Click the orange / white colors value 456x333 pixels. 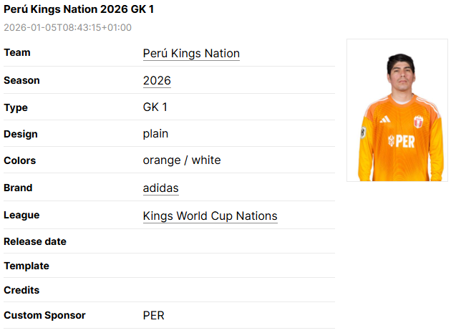tap(182, 160)
